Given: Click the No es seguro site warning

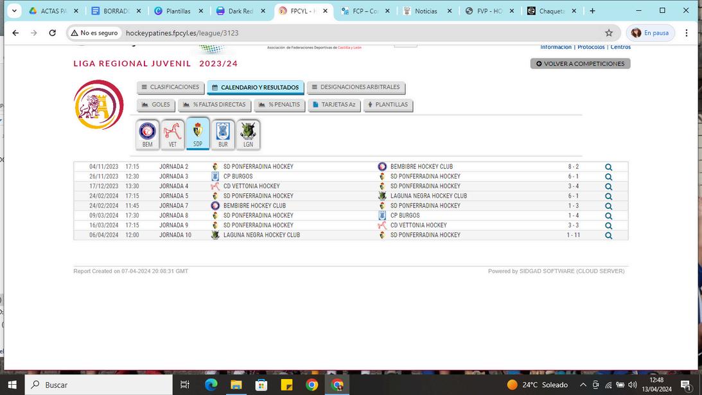Looking at the screenshot, I should 94,33.
